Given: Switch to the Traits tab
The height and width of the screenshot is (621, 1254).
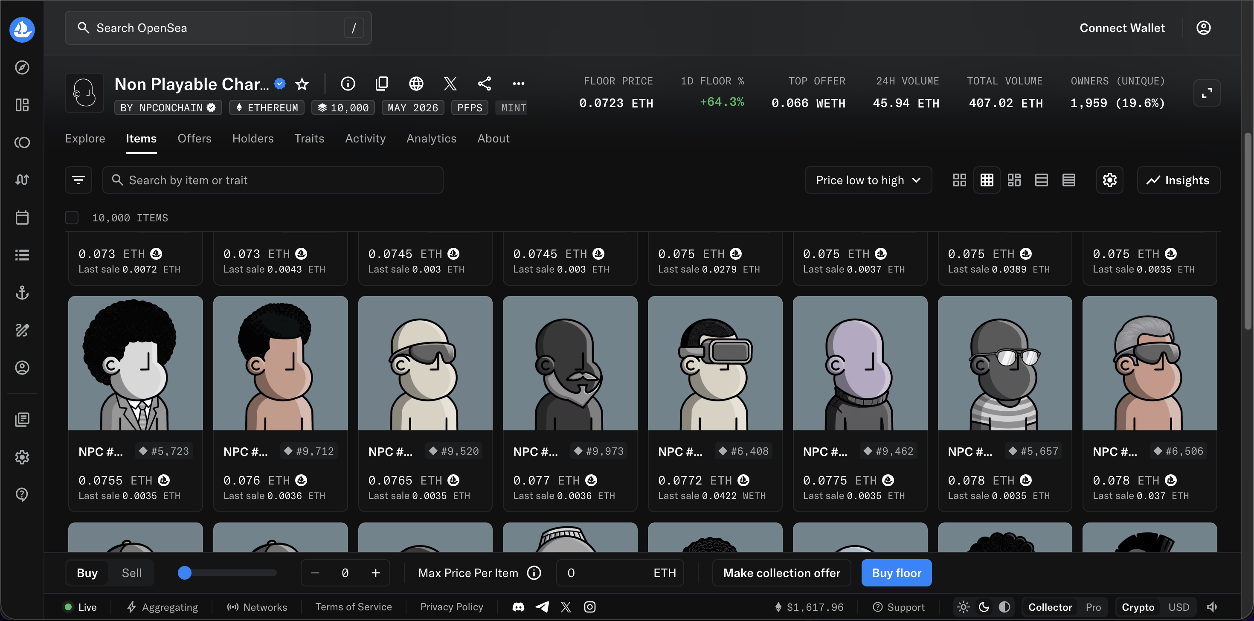Looking at the screenshot, I should [x=309, y=139].
